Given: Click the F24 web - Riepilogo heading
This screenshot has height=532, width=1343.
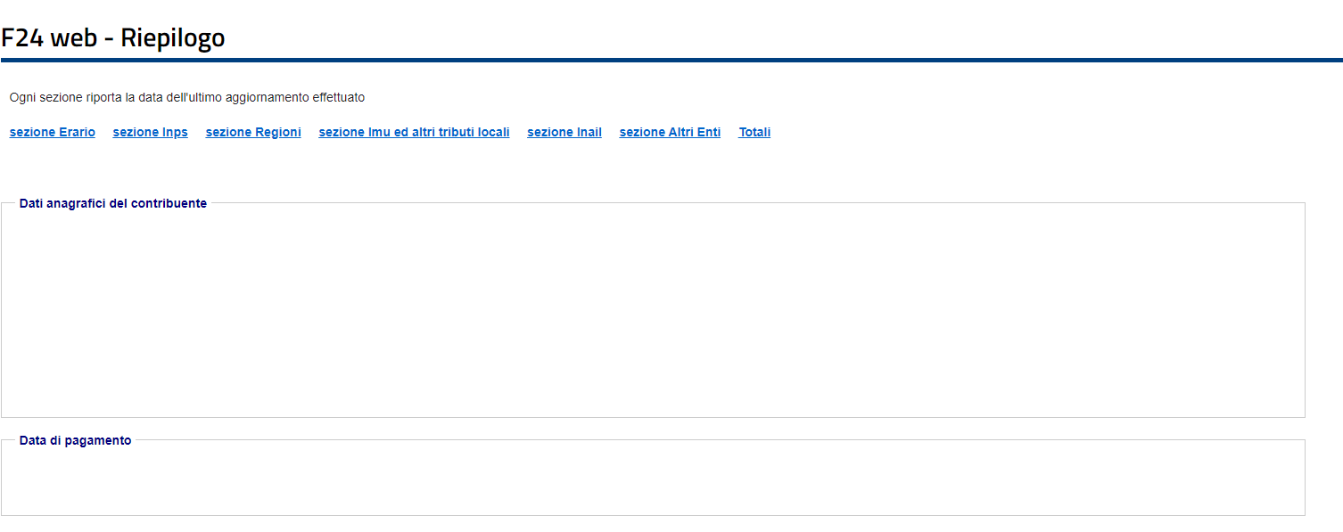Looking at the screenshot, I should click(113, 37).
